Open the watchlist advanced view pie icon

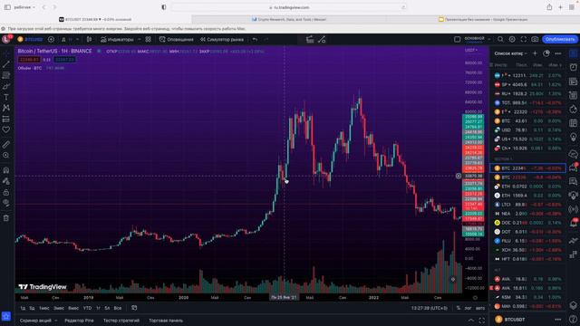pyautogui.click(x=546, y=53)
